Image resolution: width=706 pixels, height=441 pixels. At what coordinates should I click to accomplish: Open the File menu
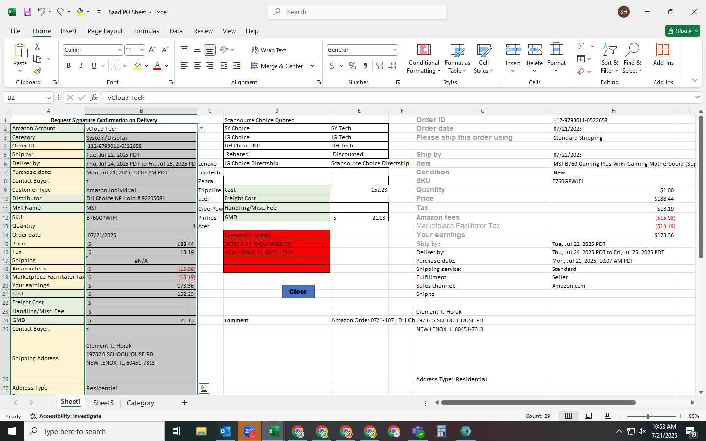click(x=15, y=31)
